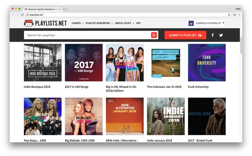
Task: Open the Funk University cover image
Action: [207, 63]
